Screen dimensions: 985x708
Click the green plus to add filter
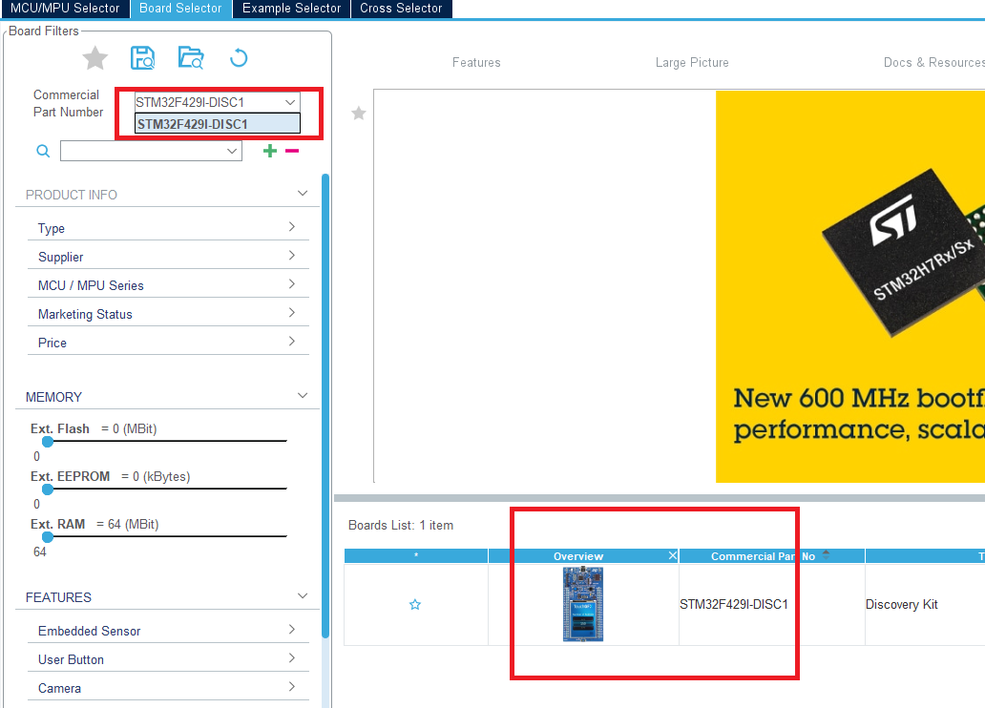(269, 150)
